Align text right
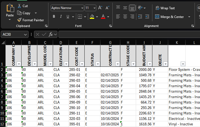 [x=132, y=17]
